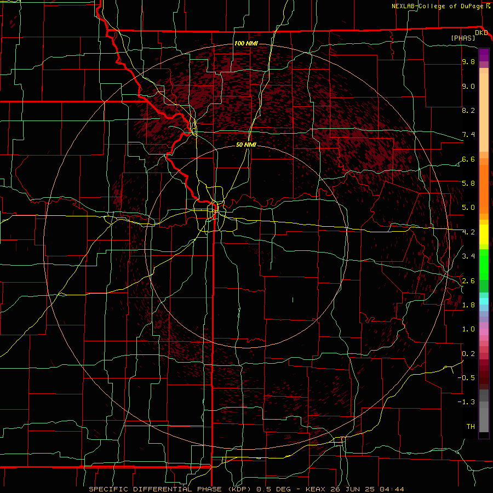The height and width of the screenshot is (493, 493).
Task: Click the -0.5 value on color scale
Action: pyautogui.click(x=466, y=377)
